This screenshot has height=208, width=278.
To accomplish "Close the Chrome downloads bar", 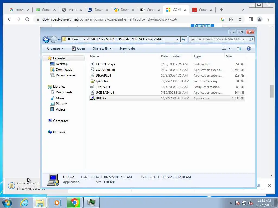I will click(x=269, y=186).
